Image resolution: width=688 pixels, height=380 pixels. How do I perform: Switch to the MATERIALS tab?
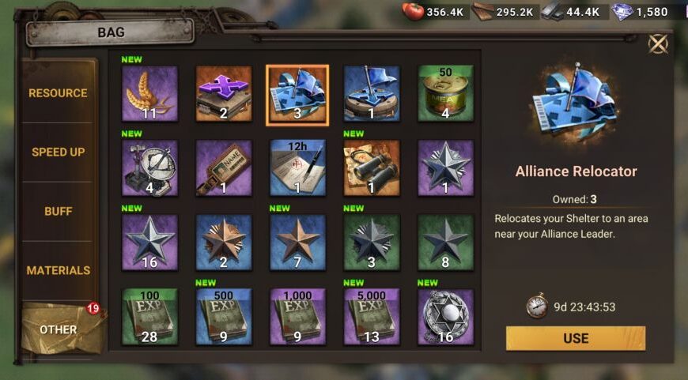59,270
